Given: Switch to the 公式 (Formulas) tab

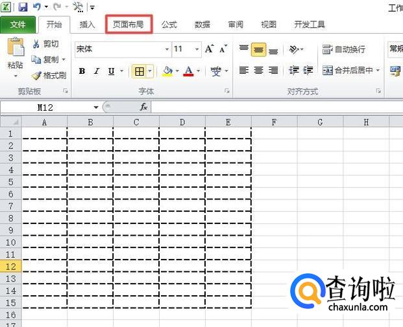Looking at the screenshot, I should pos(169,25).
